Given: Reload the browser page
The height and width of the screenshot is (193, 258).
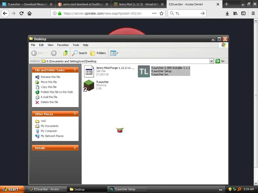Looking at the screenshot, I should [21, 13].
